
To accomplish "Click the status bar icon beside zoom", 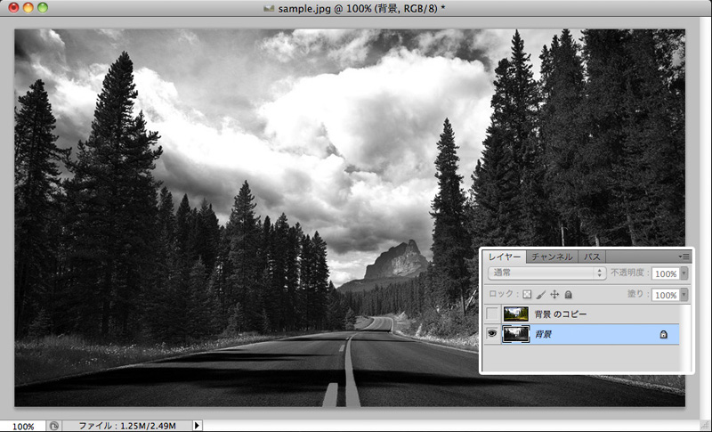I will point(54,426).
